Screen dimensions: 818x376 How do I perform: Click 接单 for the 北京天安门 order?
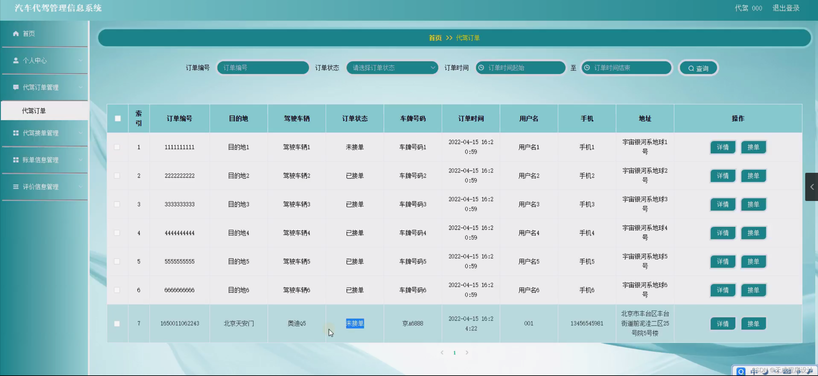[753, 324]
